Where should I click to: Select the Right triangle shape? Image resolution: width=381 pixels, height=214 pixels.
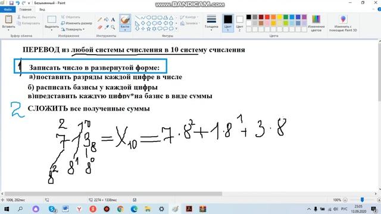(x=137, y=23)
